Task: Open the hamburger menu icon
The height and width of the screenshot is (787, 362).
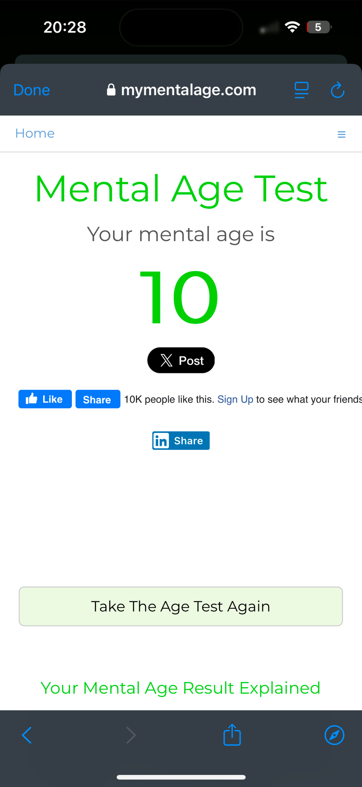Action: coord(342,135)
